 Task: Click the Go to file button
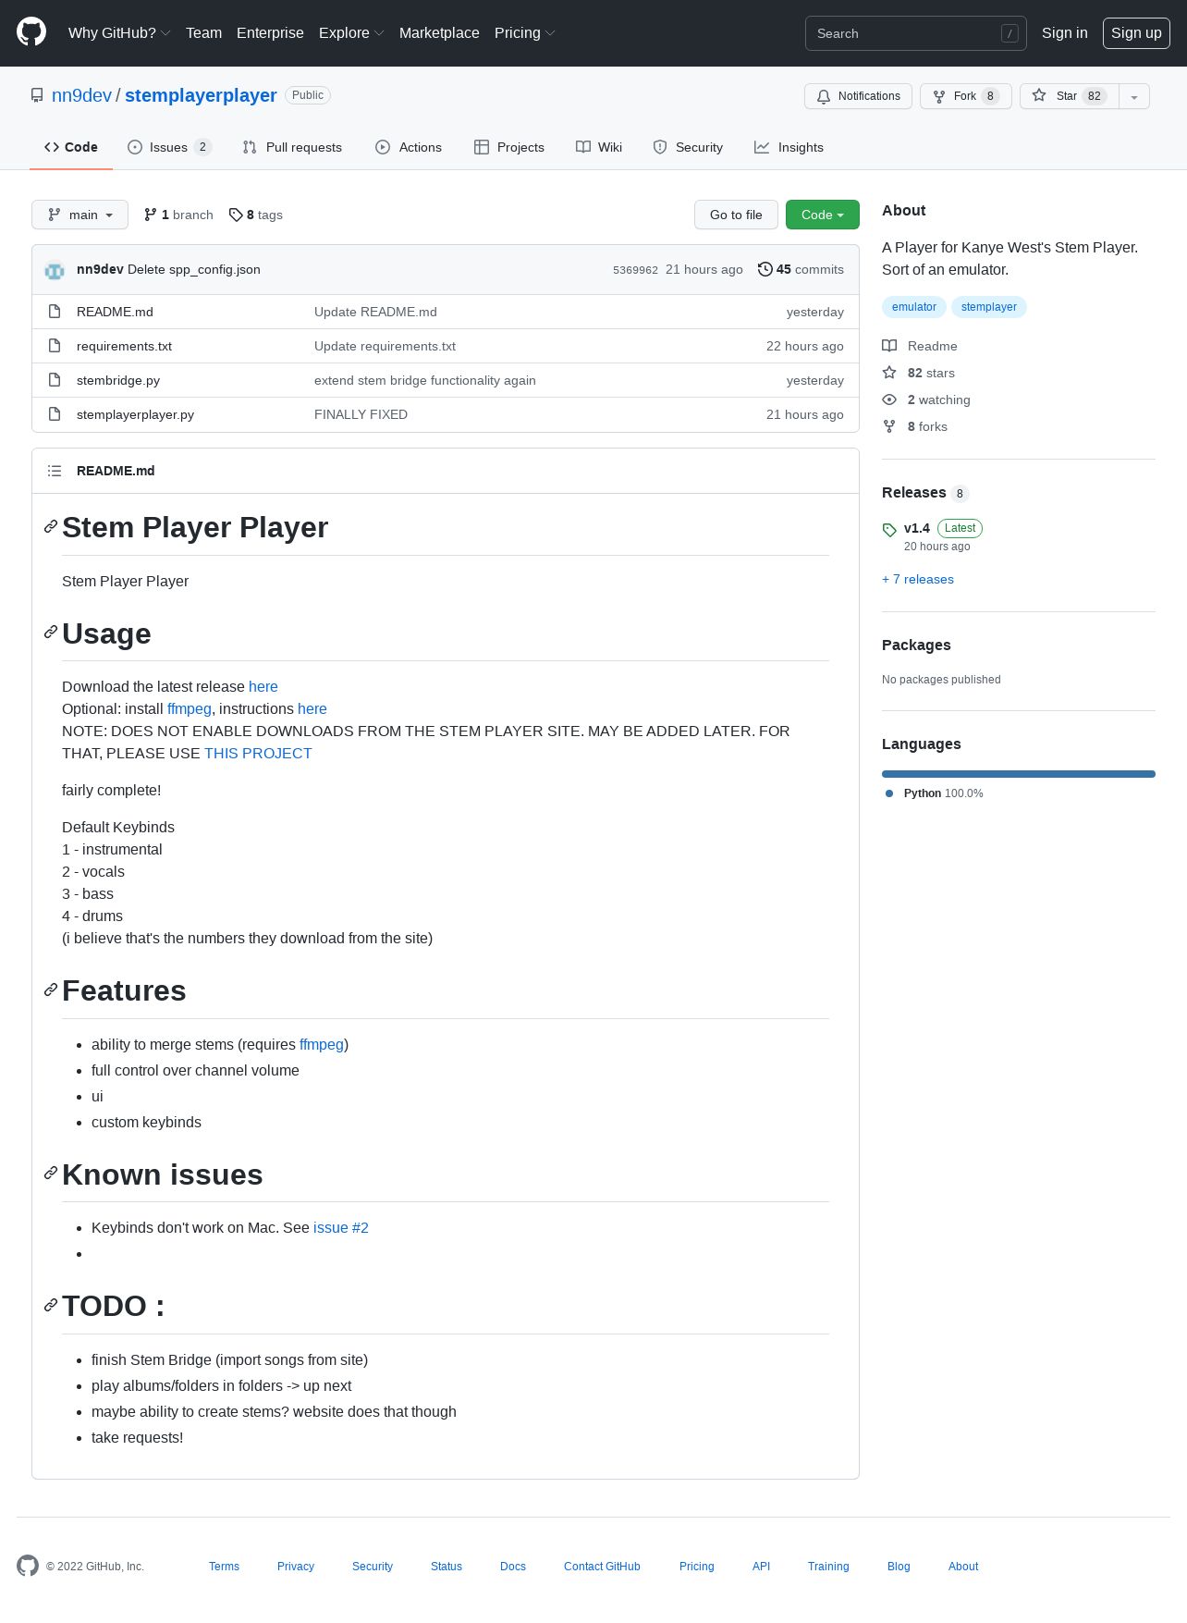[x=736, y=215]
